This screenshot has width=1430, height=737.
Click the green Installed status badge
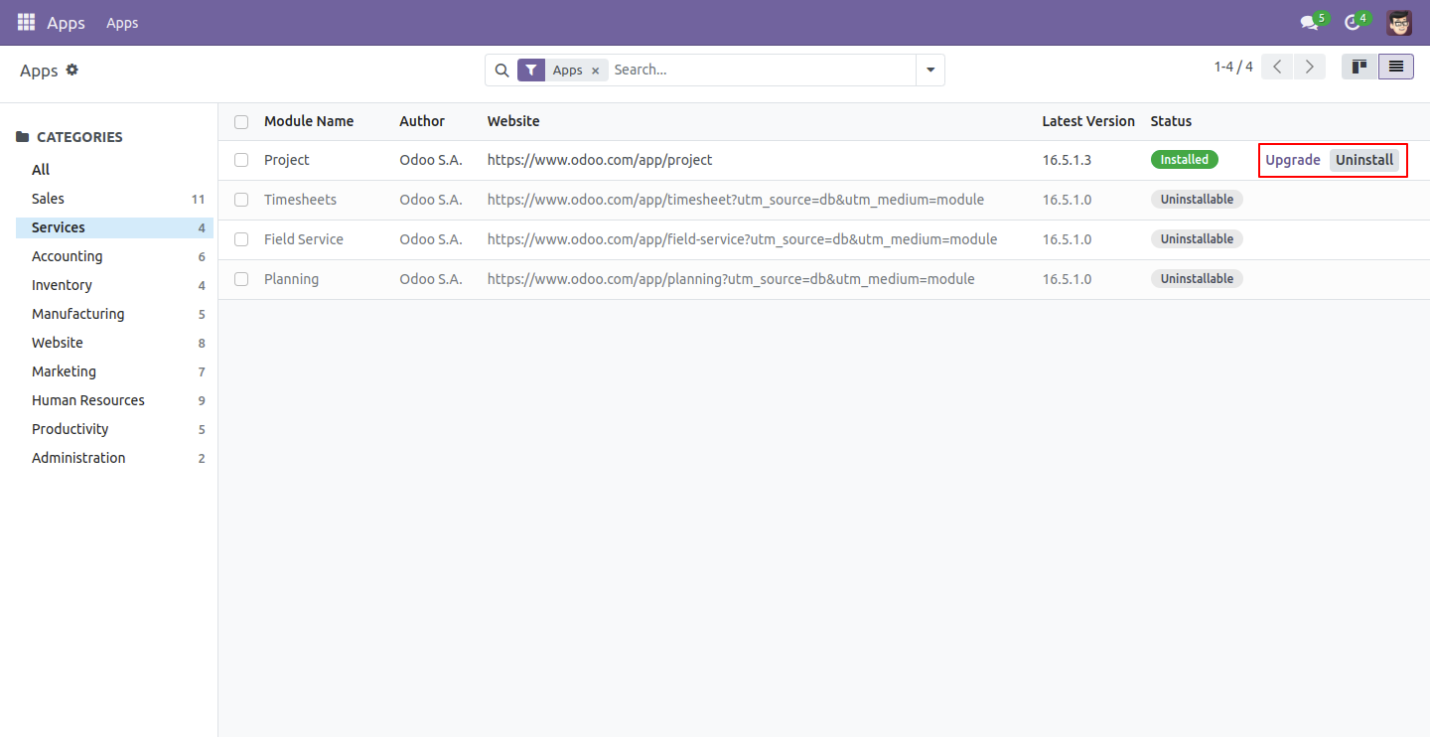pos(1185,160)
